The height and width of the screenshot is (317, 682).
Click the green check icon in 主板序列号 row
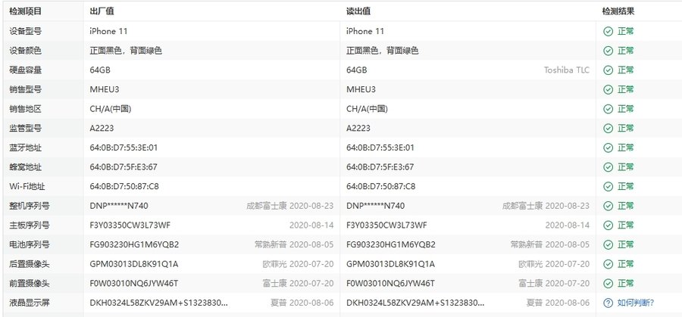[x=608, y=225]
